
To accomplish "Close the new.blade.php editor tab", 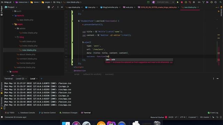I will (x=198, y=7).
